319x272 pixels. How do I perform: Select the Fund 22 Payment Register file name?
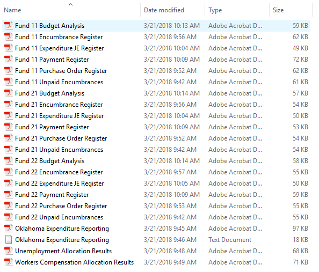(x=52, y=195)
